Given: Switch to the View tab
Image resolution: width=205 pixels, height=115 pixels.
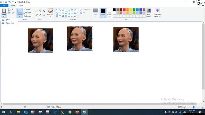Looking at the screenshot, I should [x=21, y=5].
